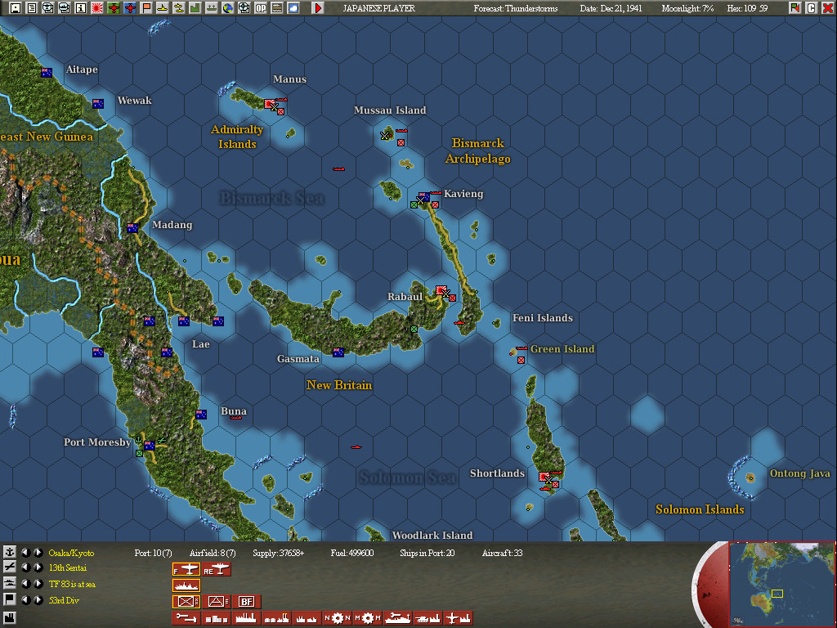Go to previous land unit before 53rd Div
This screenshot has width=837, height=628.
pyautogui.click(x=25, y=599)
